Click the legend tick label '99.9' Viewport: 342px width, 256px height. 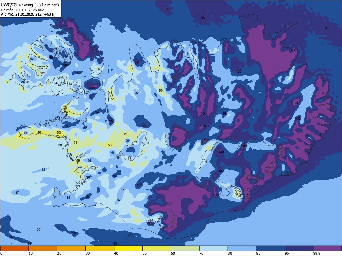[x=316, y=253]
